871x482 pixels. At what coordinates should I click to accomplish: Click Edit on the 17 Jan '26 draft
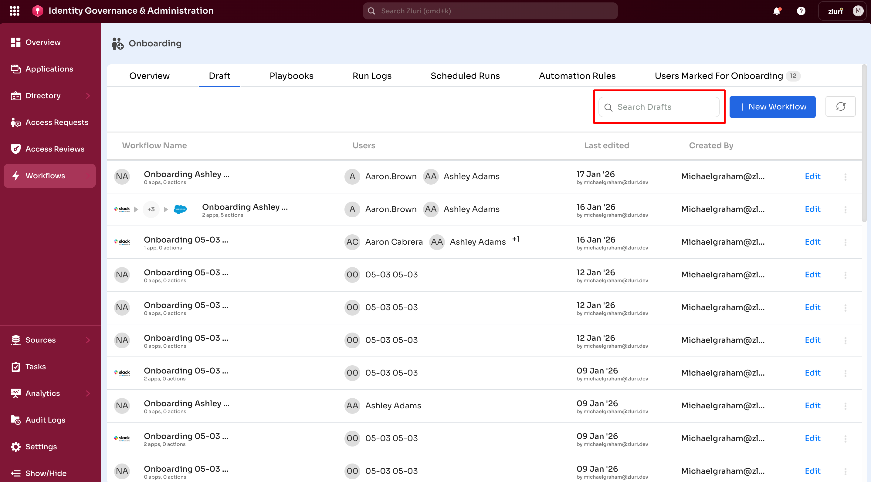(x=812, y=176)
